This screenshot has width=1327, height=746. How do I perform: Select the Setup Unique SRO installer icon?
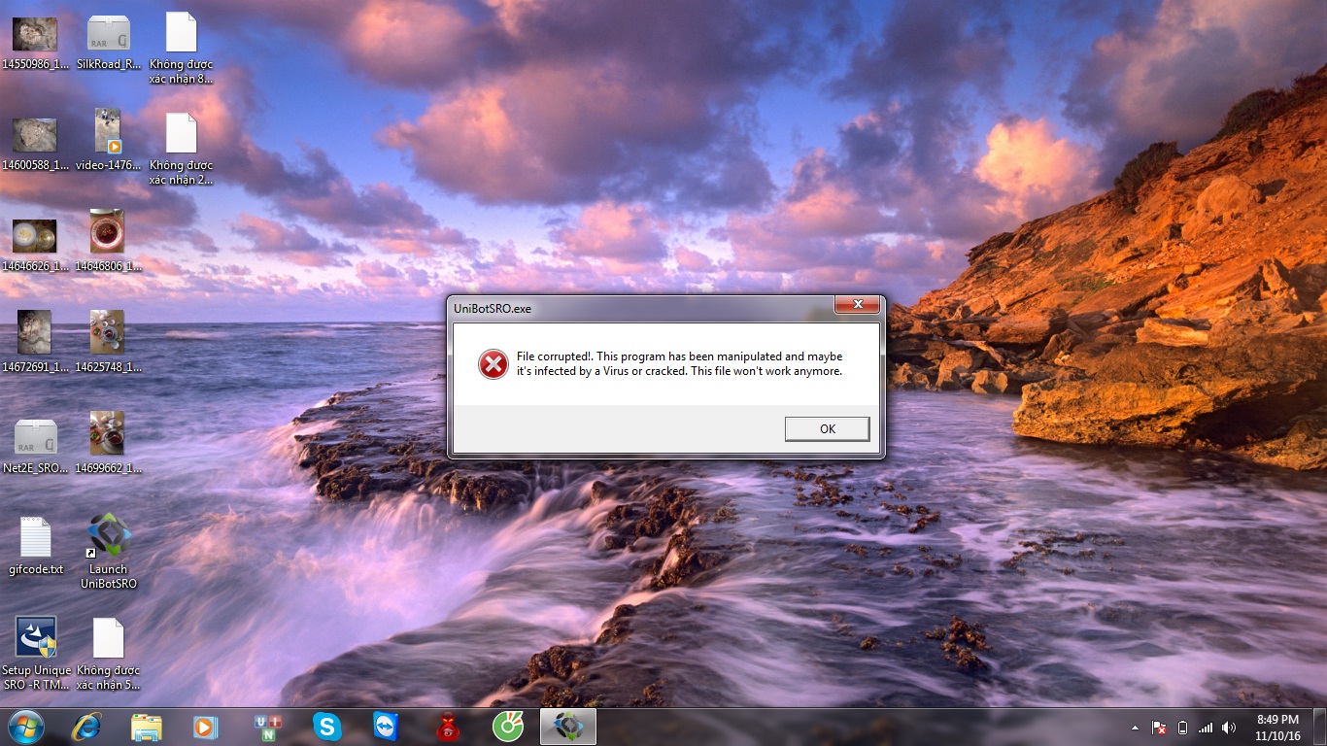36,653
